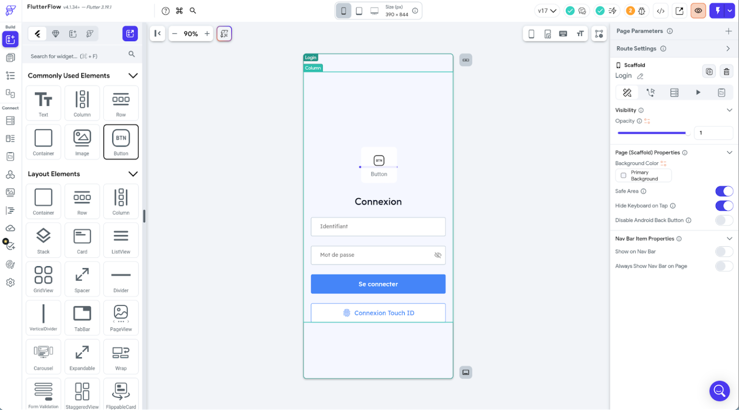Rename the Login page using pencil icon

[640, 76]
